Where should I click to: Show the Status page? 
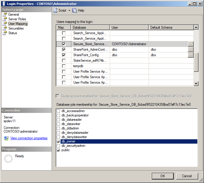point(13,33)
